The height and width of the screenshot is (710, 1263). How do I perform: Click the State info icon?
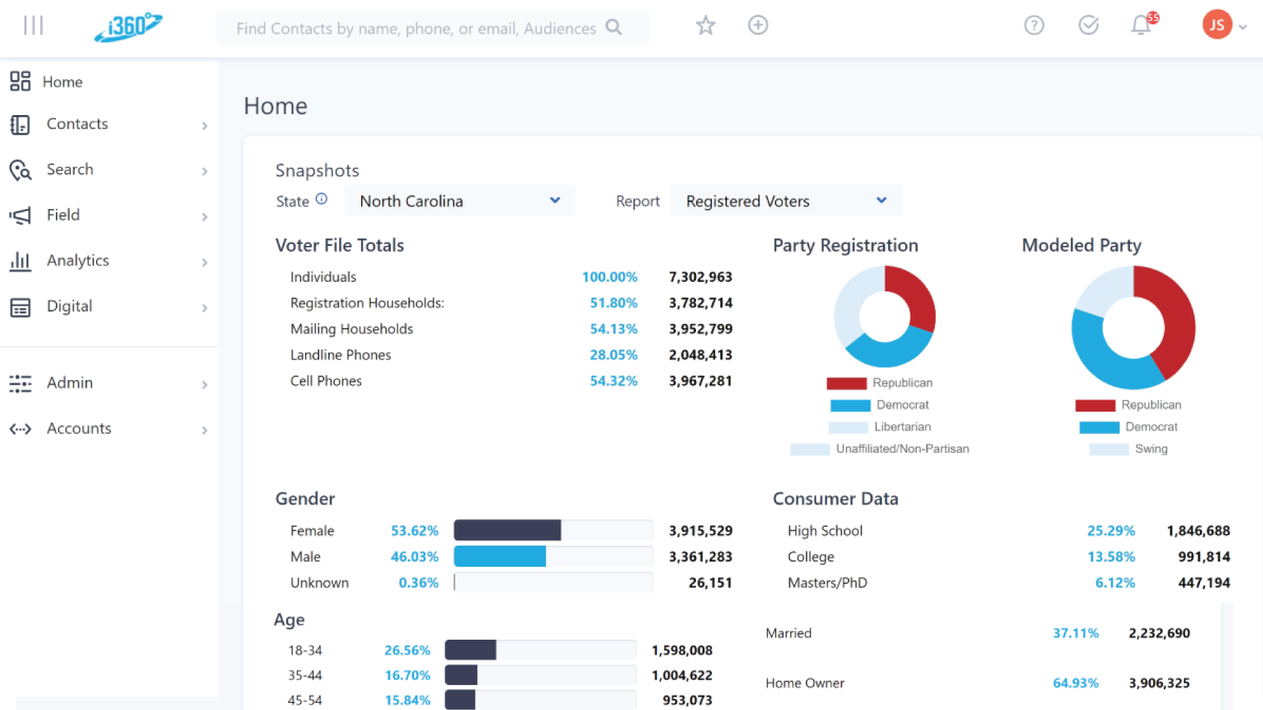[x=322, y=199]
